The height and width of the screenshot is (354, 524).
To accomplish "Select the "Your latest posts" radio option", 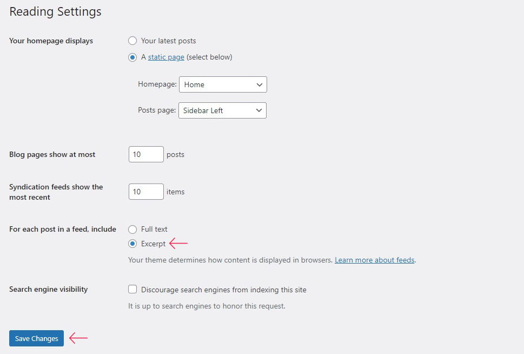I will click(132, 41).
